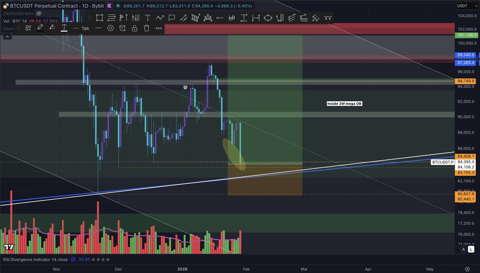Click BTCUSDT.P price line label
The height and width of the screenshot is (273, 480).
click(x=443, y=162)
